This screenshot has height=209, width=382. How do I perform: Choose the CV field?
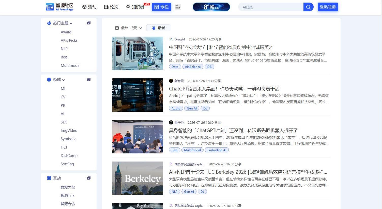(x=63, y=97)
